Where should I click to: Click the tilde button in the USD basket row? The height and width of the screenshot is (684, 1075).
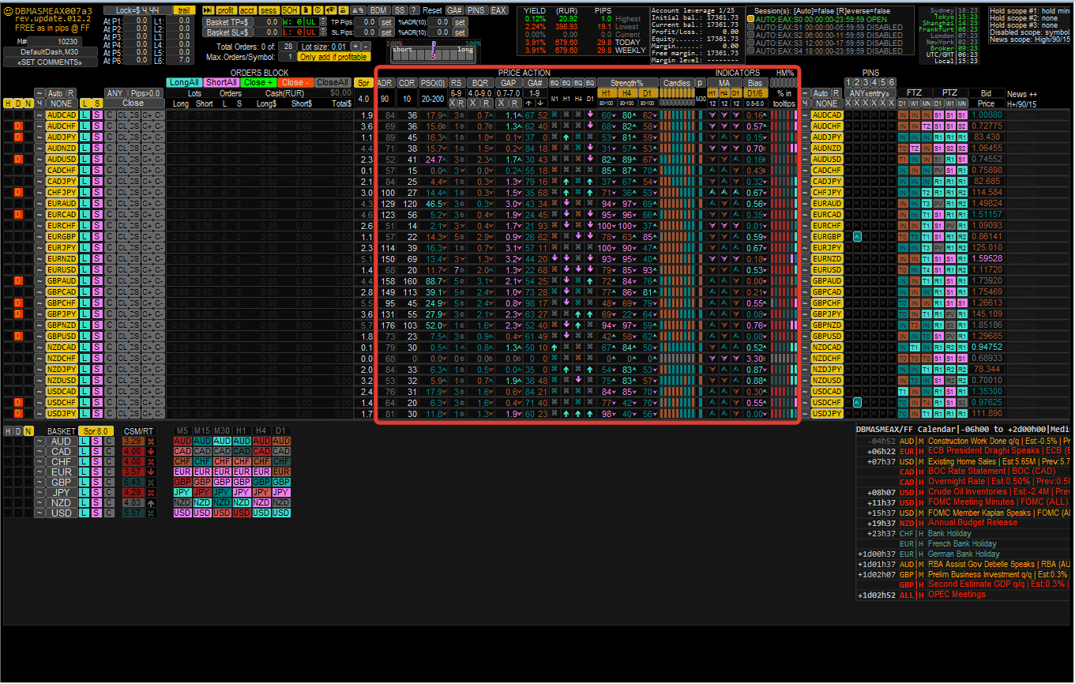[39, 513]
